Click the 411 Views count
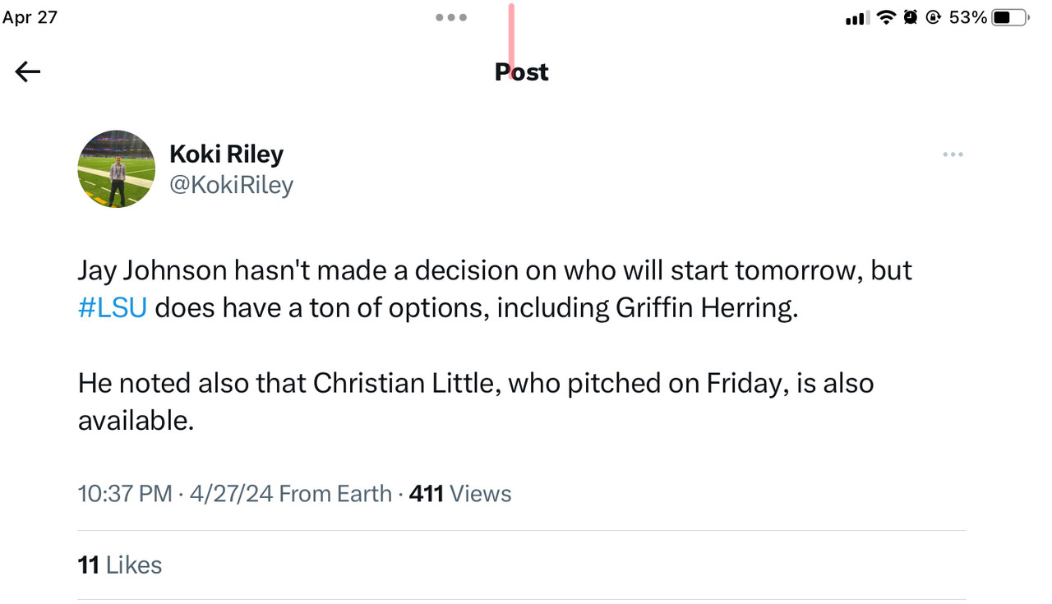1052x604 pixels. 460,493
